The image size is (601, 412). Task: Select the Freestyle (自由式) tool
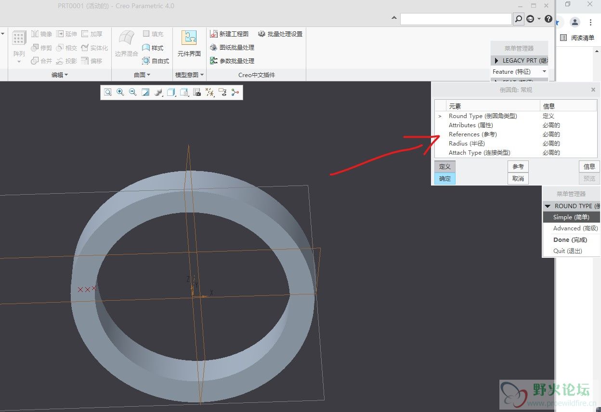coord(156,61)
